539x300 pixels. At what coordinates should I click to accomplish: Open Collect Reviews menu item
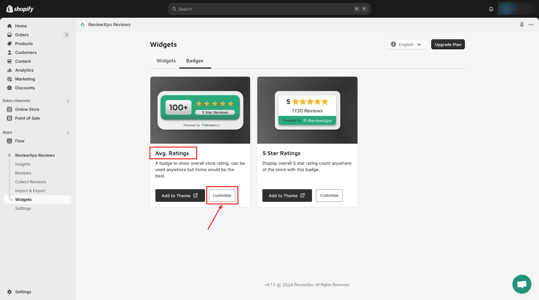[x=31, y=182]
